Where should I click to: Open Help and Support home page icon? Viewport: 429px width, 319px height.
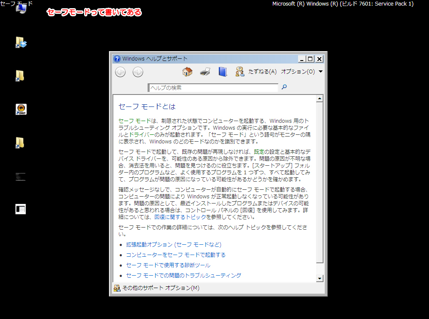187,72
